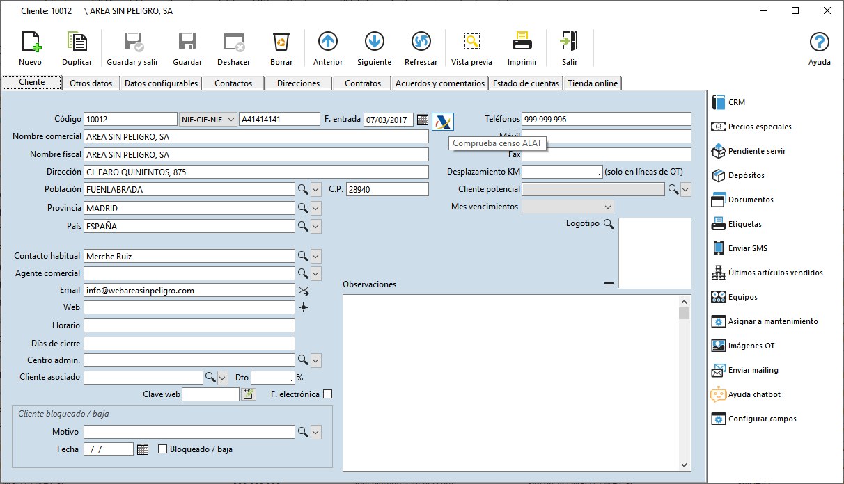The height and width of the screenshot is (484, 844).
Task: Open the Contacto habitual dropdown arrow
Action: pyautogui.click(x=315, y=256)
